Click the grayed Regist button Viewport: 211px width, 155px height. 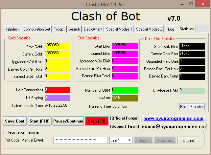tap(143, 141)
